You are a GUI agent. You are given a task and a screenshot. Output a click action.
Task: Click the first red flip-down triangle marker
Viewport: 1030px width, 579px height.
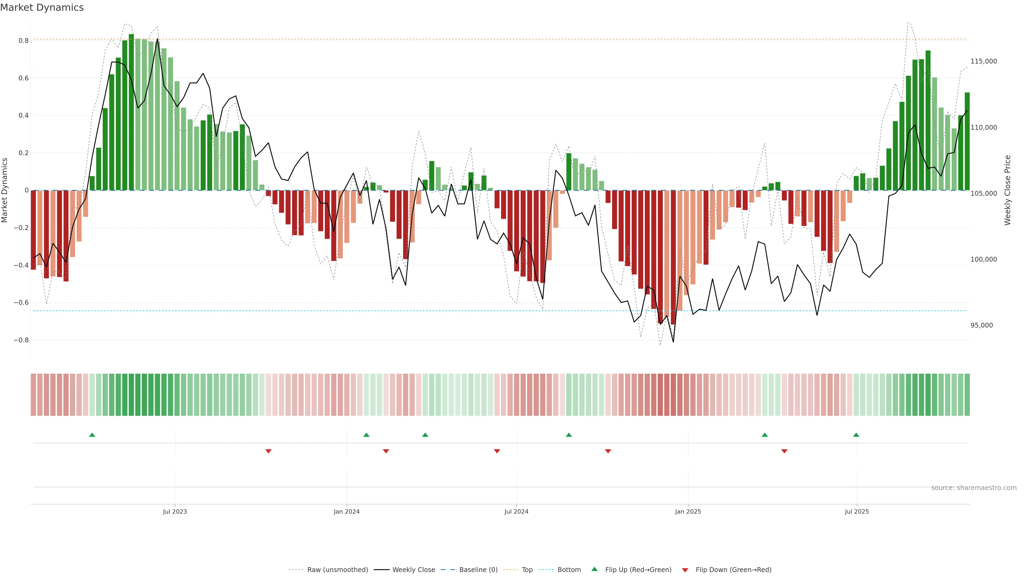click(x=268, y=451)
